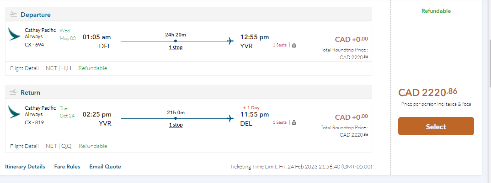
Task: Open Flight Detail for departure flight
Action: click(x=24, y=68)
